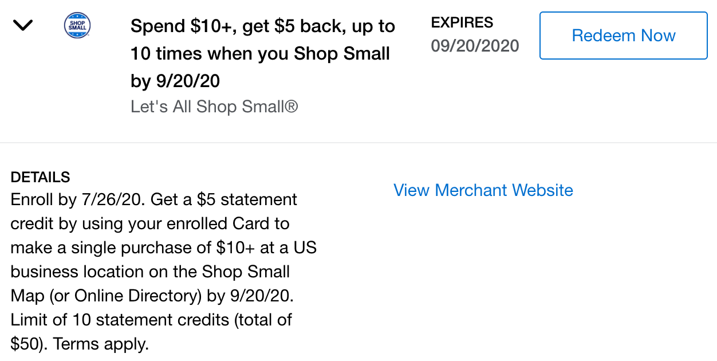Click the "Terms apply." text
The image size is (717, 361).
coord(101,344)
